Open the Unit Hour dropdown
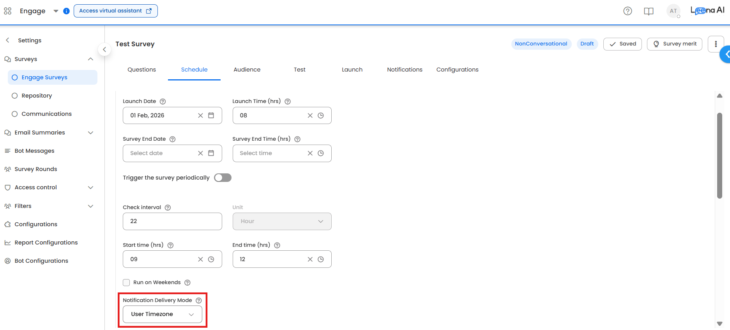This screenshot has width=730, height=330. pos(282,221)
